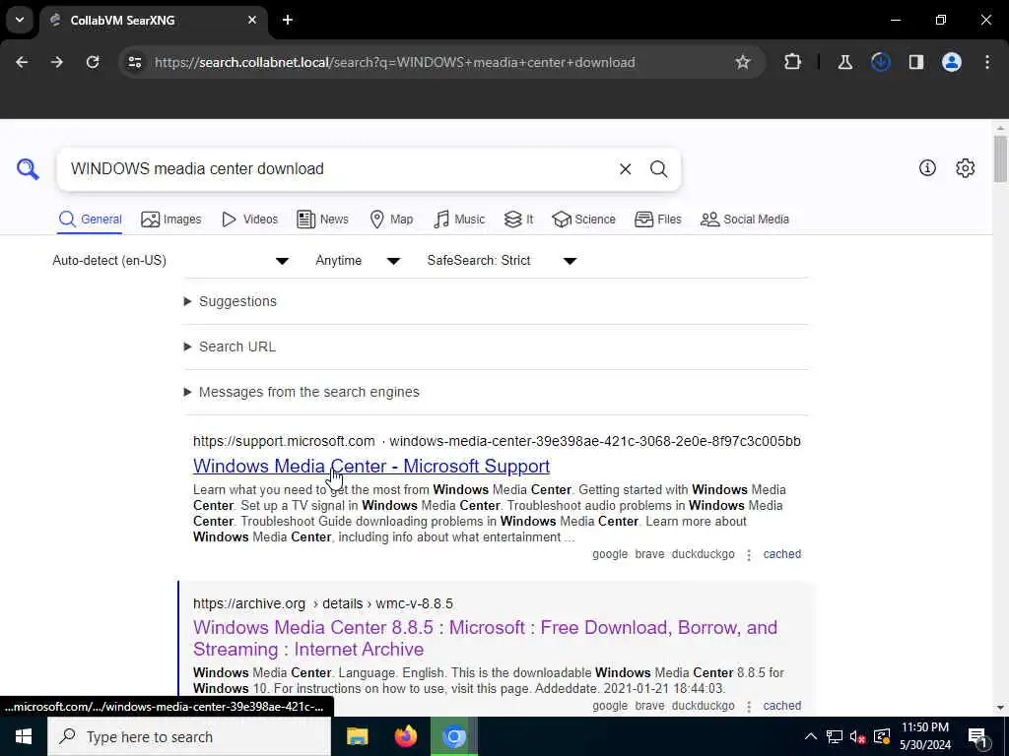Image resolution: width=1009 pixels, height=756 pixels.
Task: Click the SearXNG magnifier logo
Action: coord(28,169)
